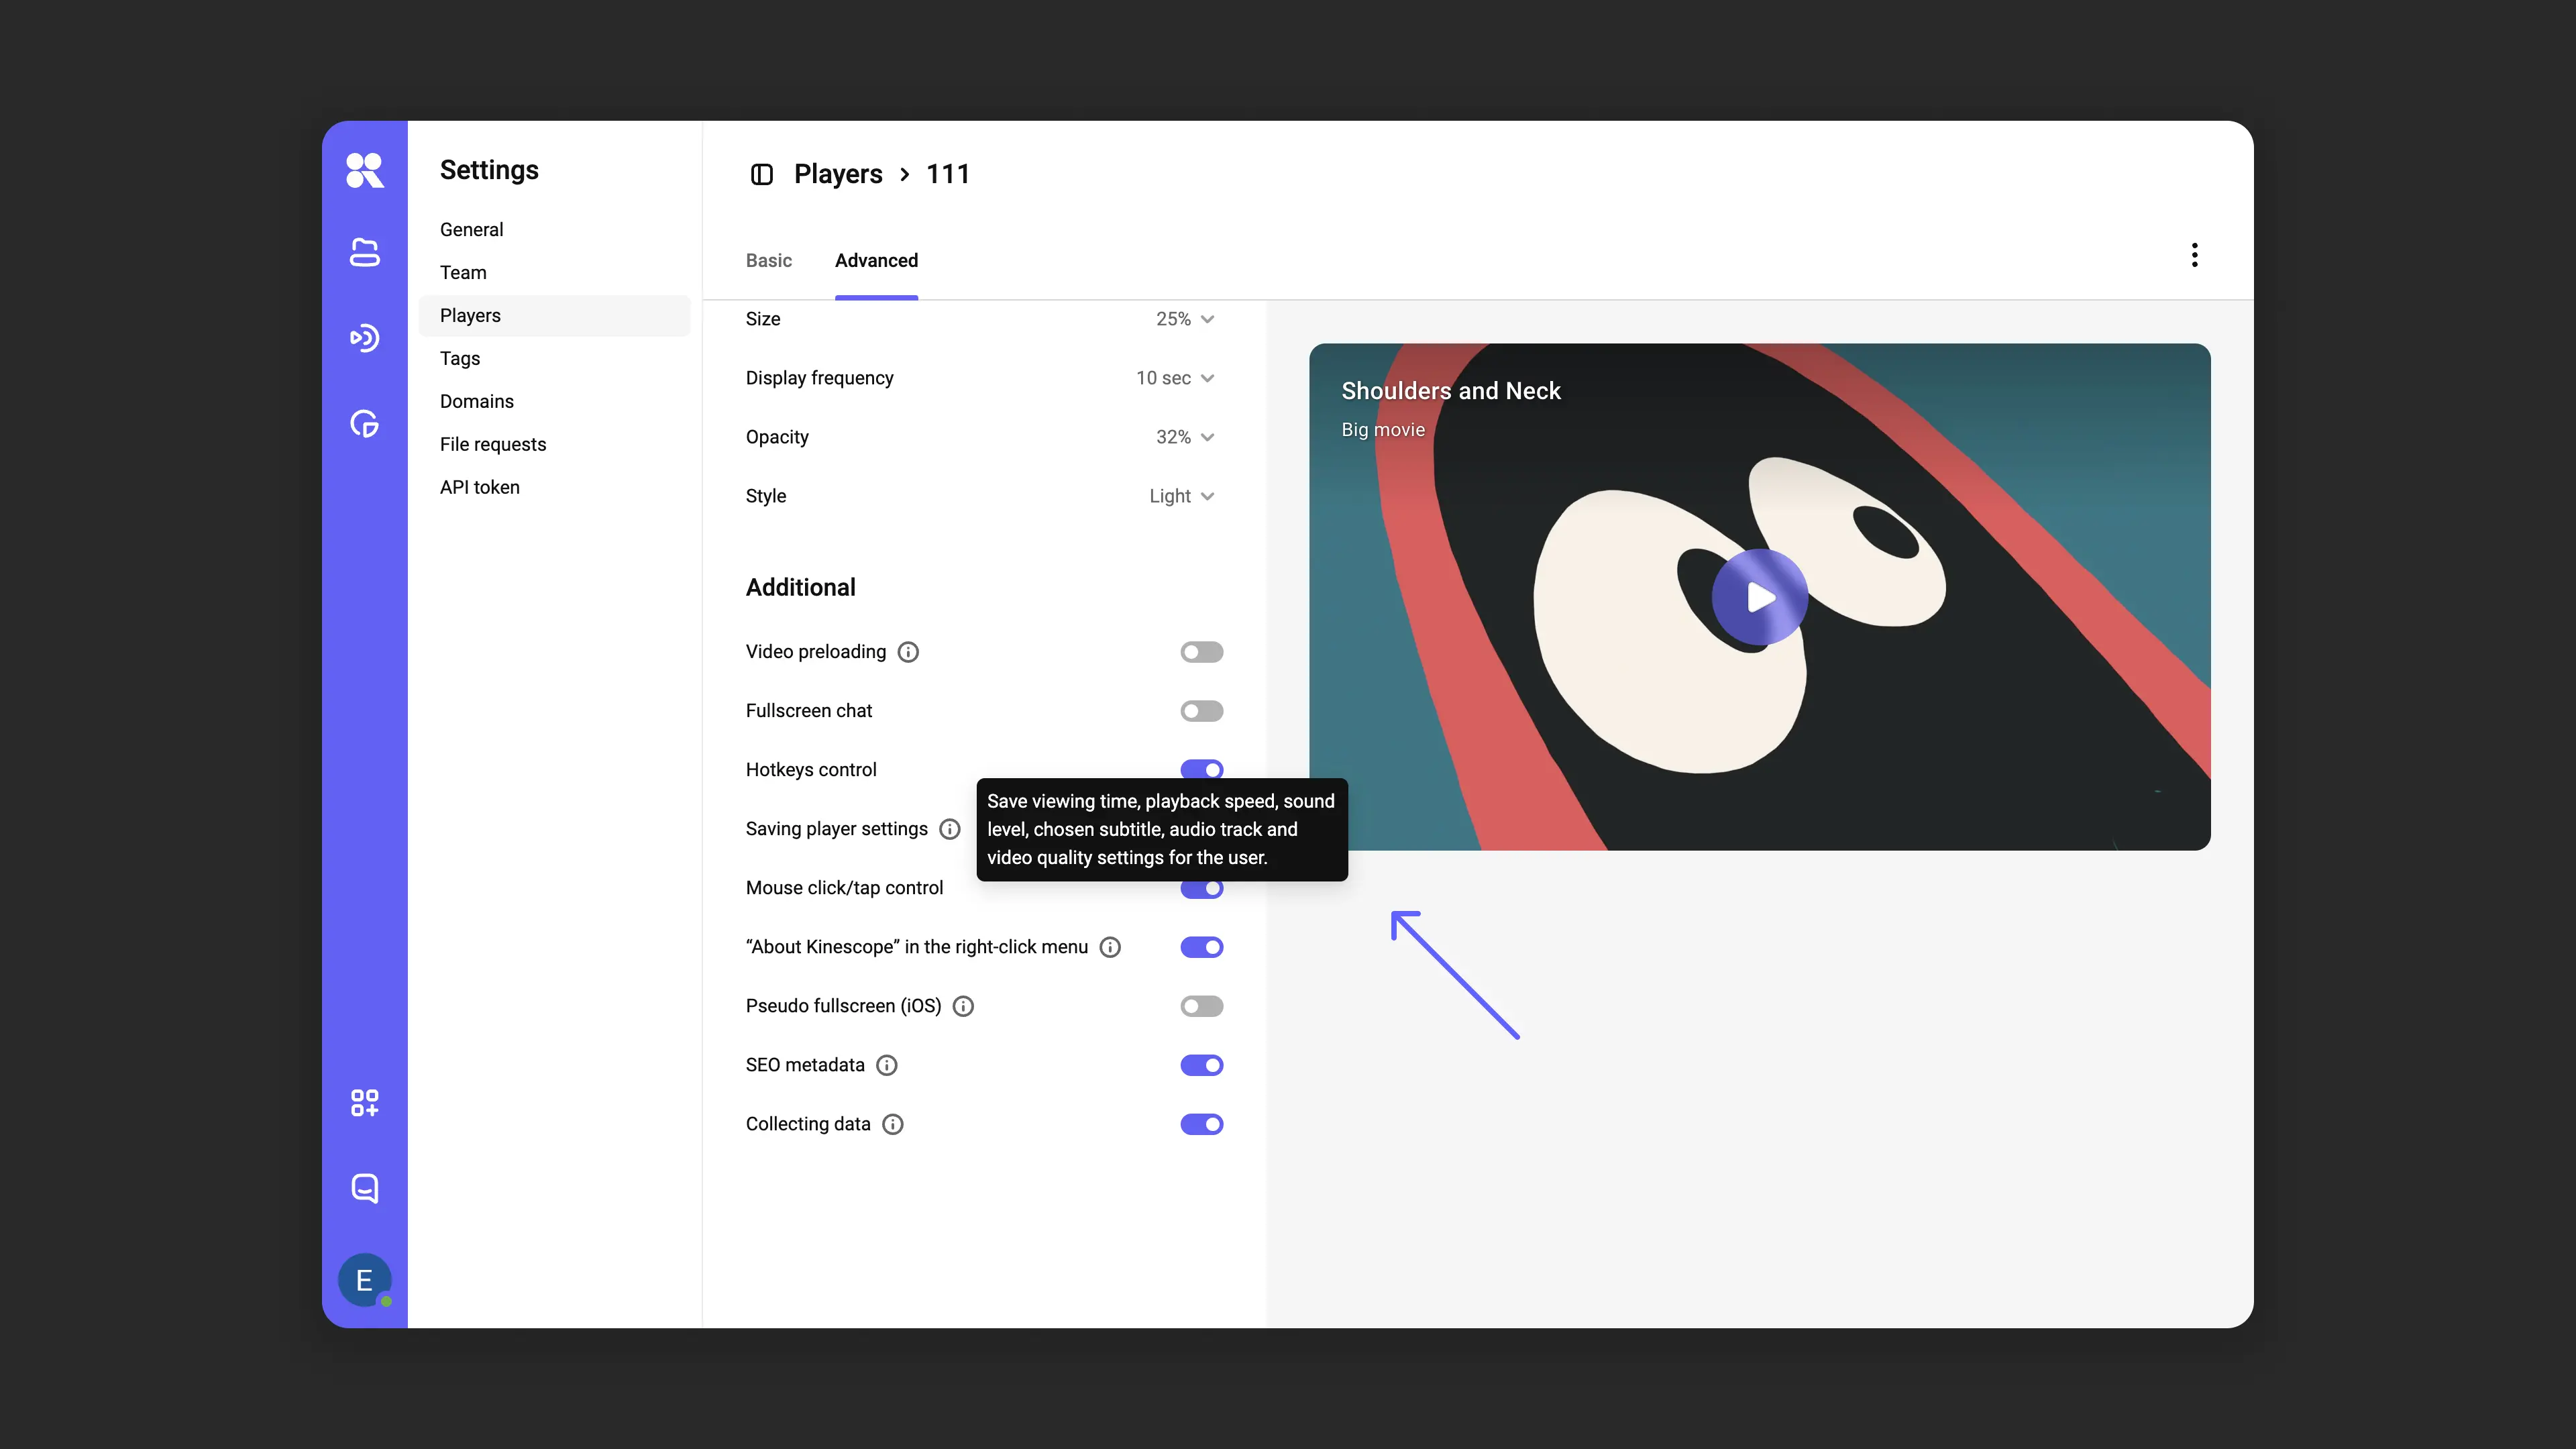Disable the Mouse click/tap control toggle
2576x1449 pixels.
1201,889
